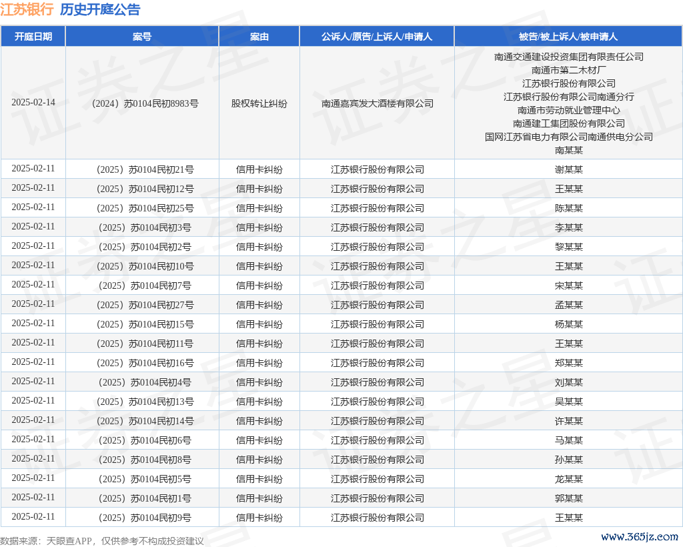Click defendant 谢某某

pos(568,169)
